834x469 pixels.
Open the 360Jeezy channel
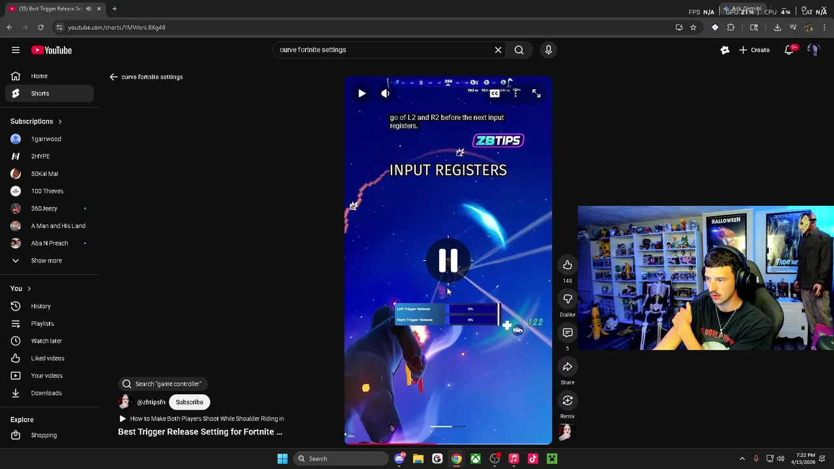point(50,208)
